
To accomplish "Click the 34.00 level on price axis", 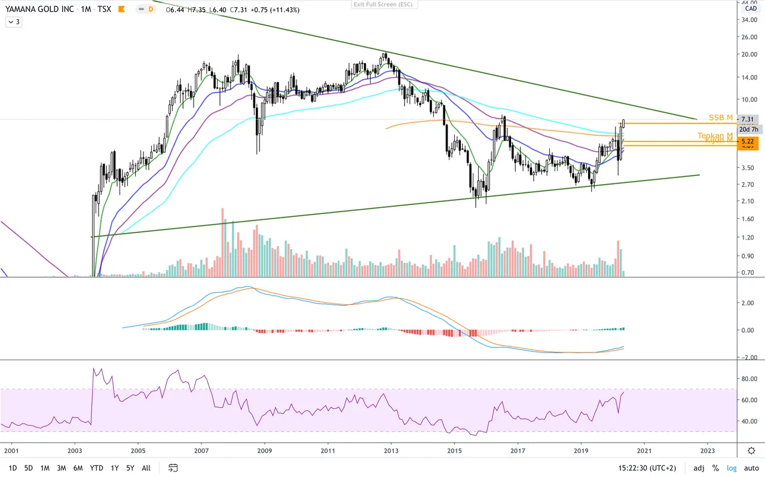I will click(x=749, y=20).
